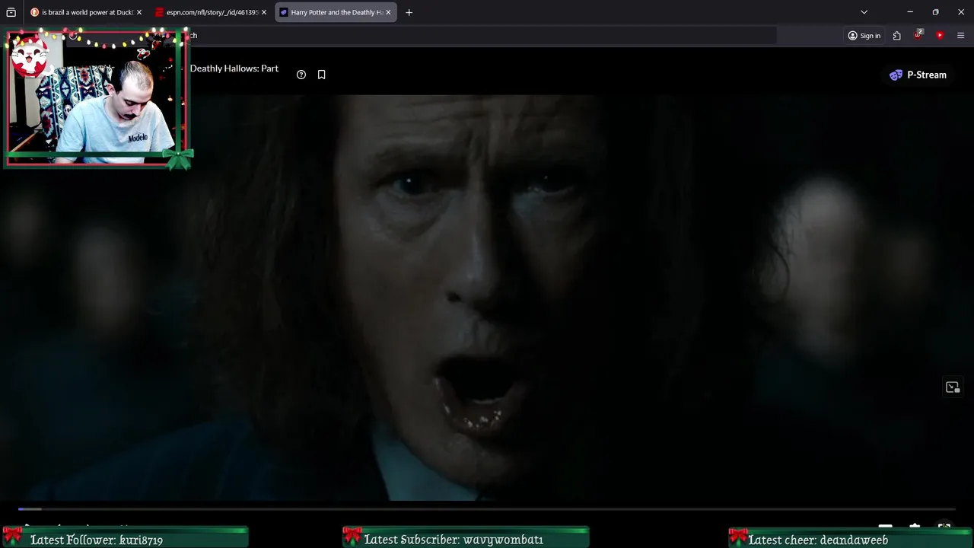
Task: Seek along the video progress bar
Action: (487, 508)
